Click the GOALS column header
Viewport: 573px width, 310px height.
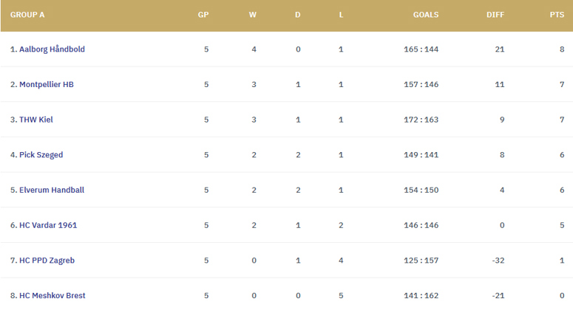click(x=426, y=15)
